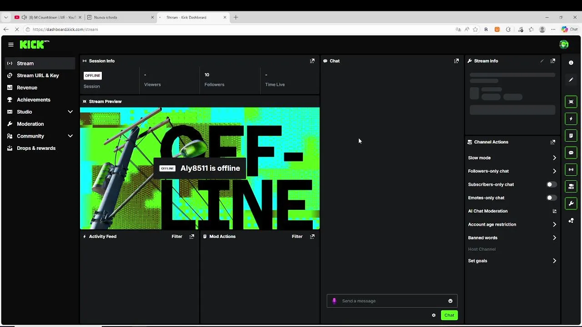Viewport: 582px width, 327px height.
Task: Toggle Stream Preview widget in right rail
Action: click(571, 102)
